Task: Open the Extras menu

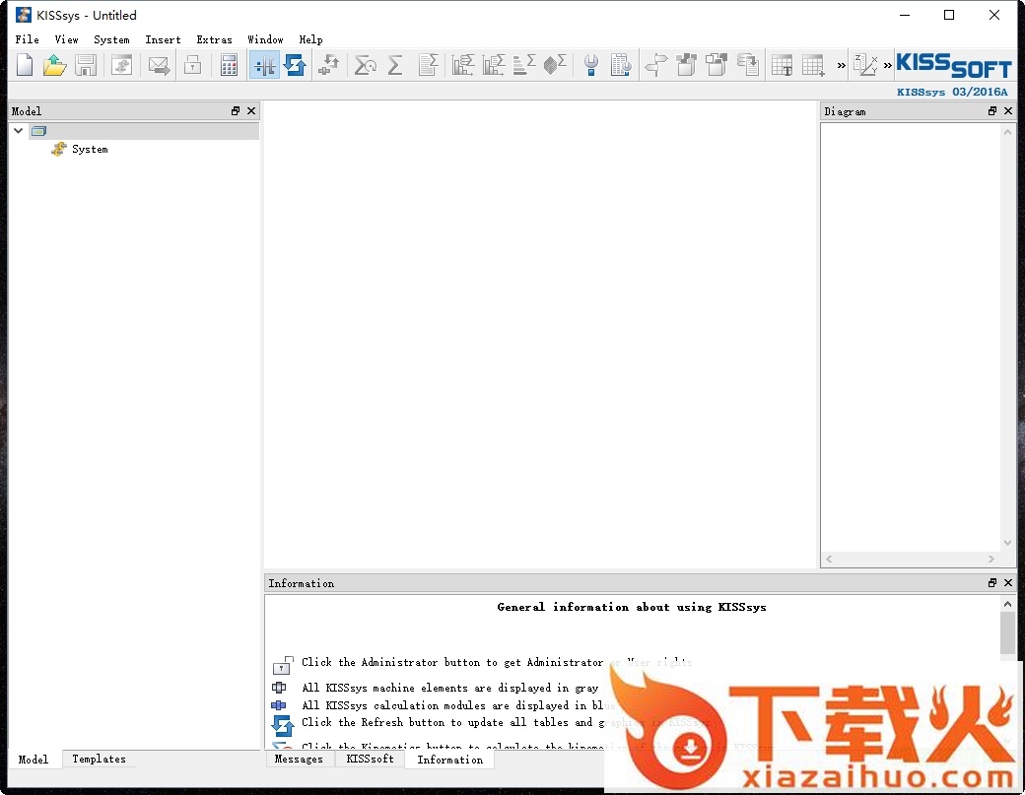Action: (214, 39)
